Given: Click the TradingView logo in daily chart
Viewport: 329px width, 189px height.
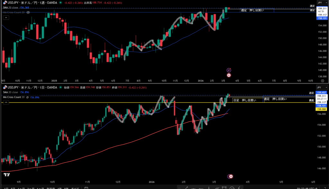Looking at the screenshot, I should 6,175.
